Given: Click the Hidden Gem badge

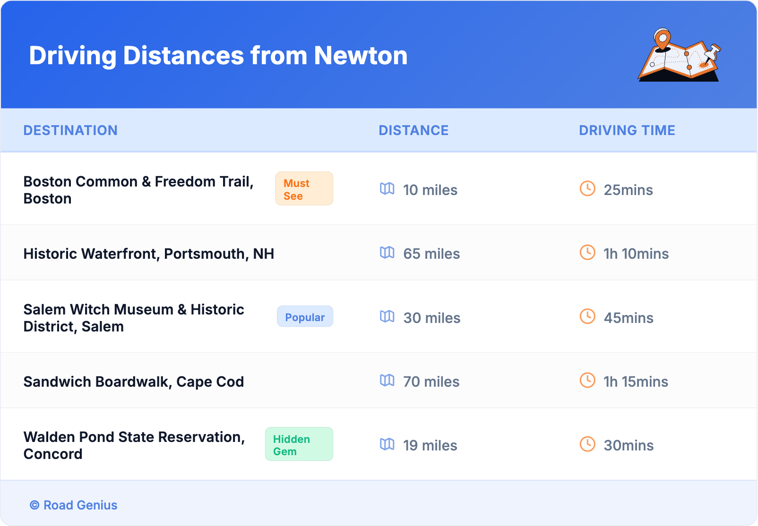Looking at the screenshot, I should 299,444.
